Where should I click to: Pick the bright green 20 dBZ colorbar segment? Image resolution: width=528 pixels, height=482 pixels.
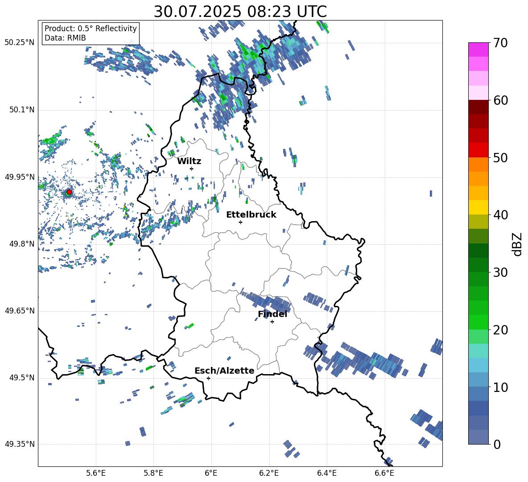(x=478, y=322)
